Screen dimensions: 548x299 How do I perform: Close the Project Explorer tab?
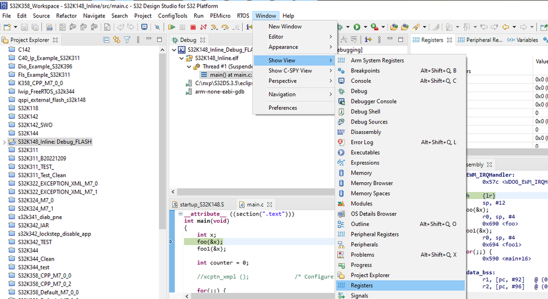point(55,40)
